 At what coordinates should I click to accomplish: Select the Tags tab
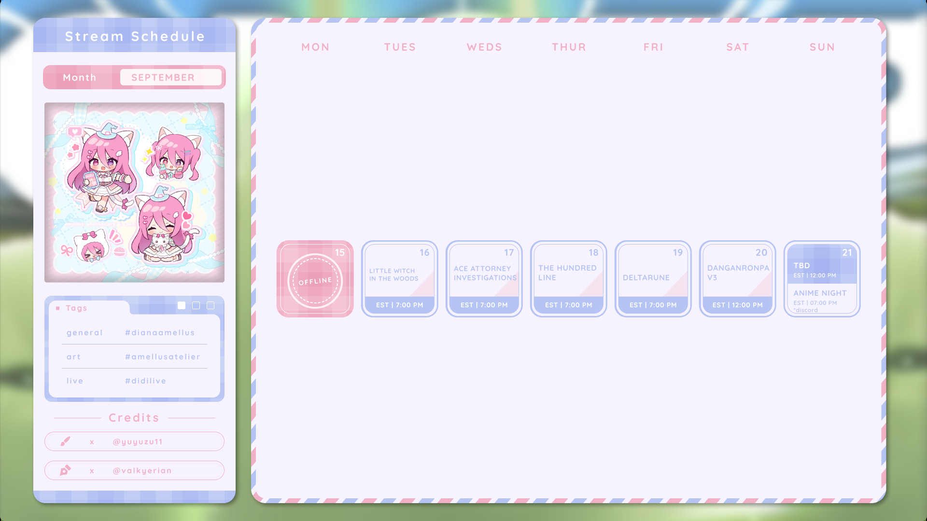(x=76, y=308)
